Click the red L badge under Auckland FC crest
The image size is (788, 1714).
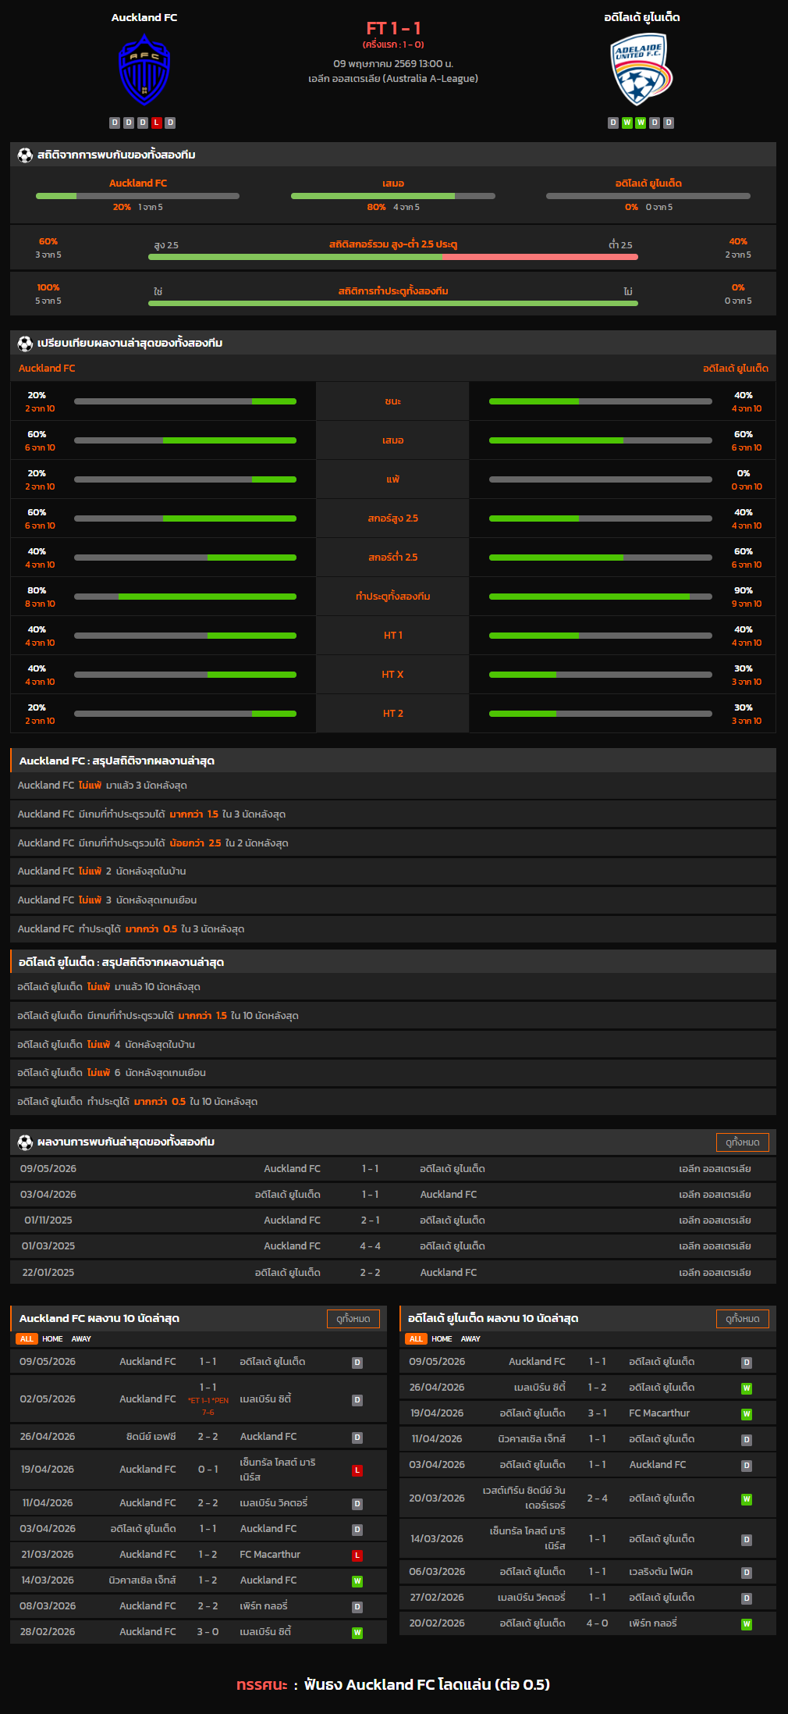[156, 123]
